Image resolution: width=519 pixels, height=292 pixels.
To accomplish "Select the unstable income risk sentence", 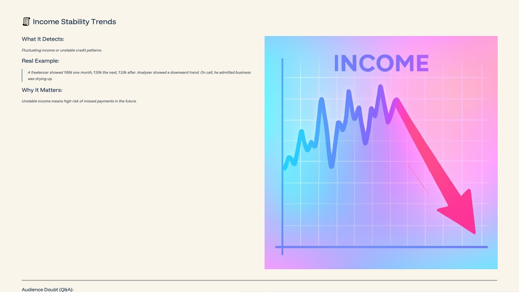I will coord(79,101).
